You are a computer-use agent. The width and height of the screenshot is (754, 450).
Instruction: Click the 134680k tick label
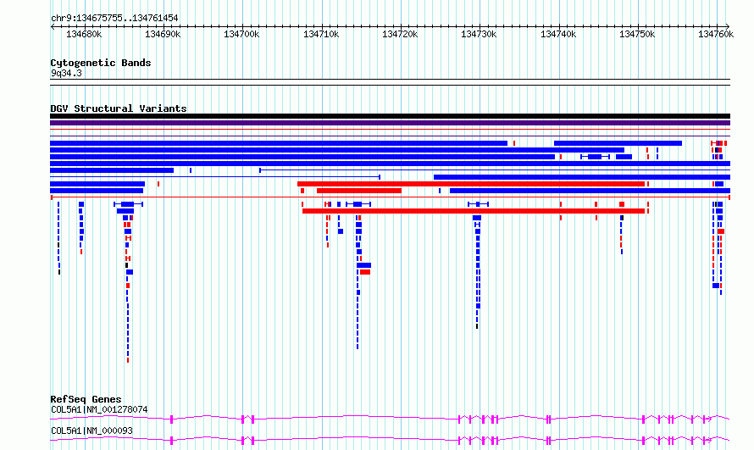click(x=84, y=34)
